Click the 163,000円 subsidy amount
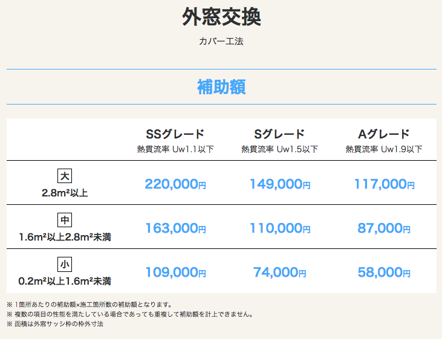The height and width of the screenshot is (339, 442). [175, 228]
